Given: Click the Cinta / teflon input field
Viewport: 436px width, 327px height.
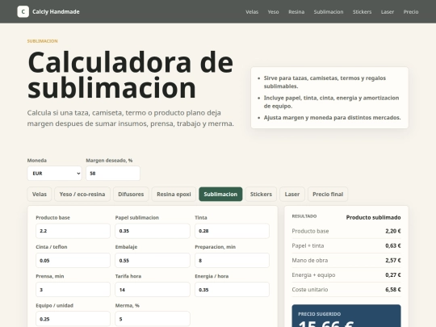Looking at the screenshot, I should pyautogui.click(x=73, y=260).
